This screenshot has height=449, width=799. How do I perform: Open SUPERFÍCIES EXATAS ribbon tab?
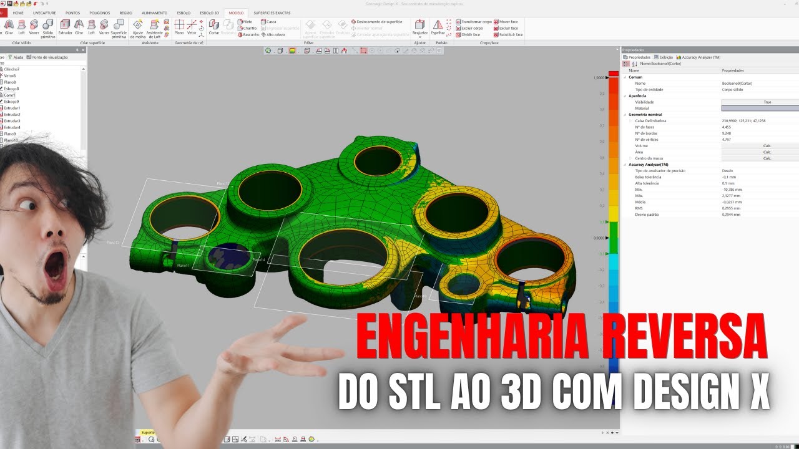(272, 12)
